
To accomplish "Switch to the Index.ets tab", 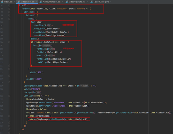I will (8, 2).
